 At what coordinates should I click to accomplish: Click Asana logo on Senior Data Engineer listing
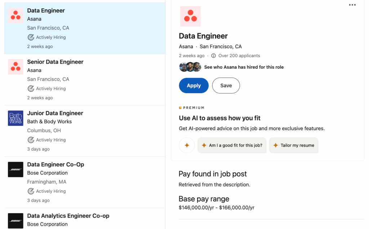[x=15, y=67]
